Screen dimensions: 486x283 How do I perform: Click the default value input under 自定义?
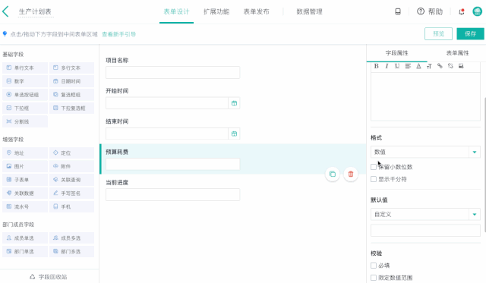425,231
